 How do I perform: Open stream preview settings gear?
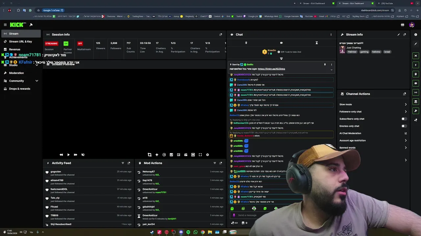coord(208,155)
